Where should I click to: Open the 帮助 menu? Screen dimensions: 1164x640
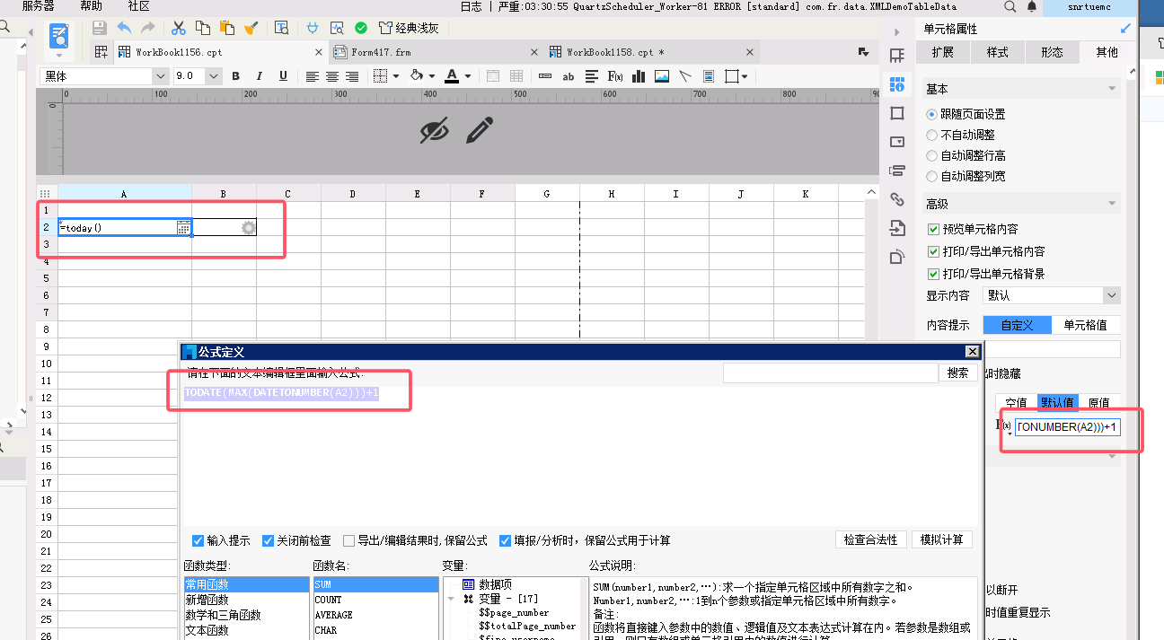coord(91,6)
